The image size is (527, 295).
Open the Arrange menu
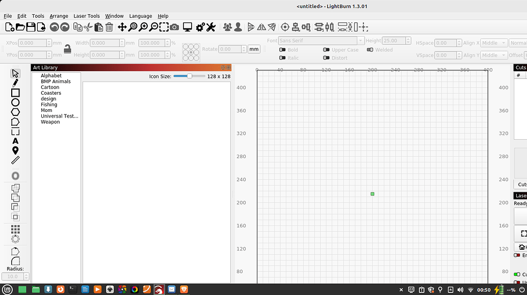coord(59,16)
